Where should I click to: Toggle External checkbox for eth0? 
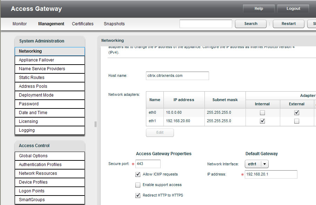point(297,113)
